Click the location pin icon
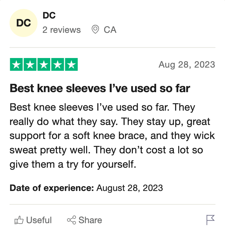The image size is (225, 234). click(x=95, y=29)
